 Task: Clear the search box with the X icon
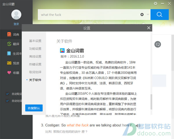click(142, 14)
